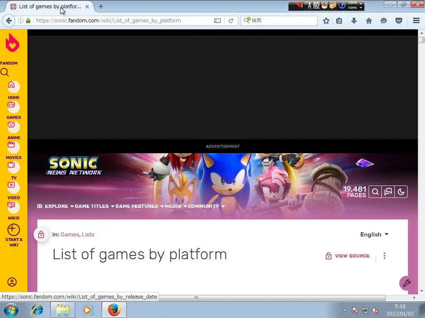This screenshot has height=318, width=425.
Task: Click the site information (i) icon
Action: coord(21,21)
